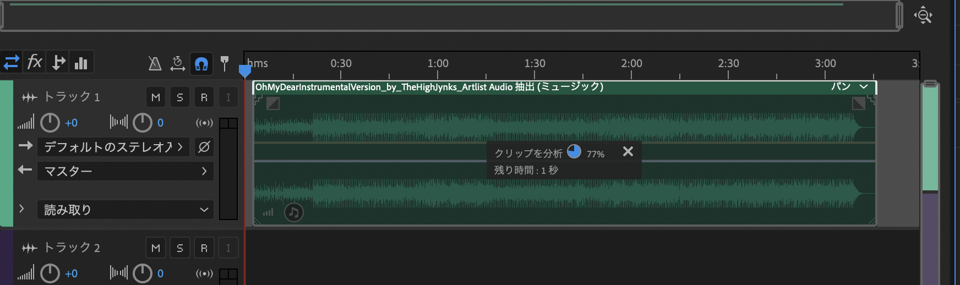960x285 pixels.
Task: Click the Track 1 green color strip
Action: click(6, 154)
